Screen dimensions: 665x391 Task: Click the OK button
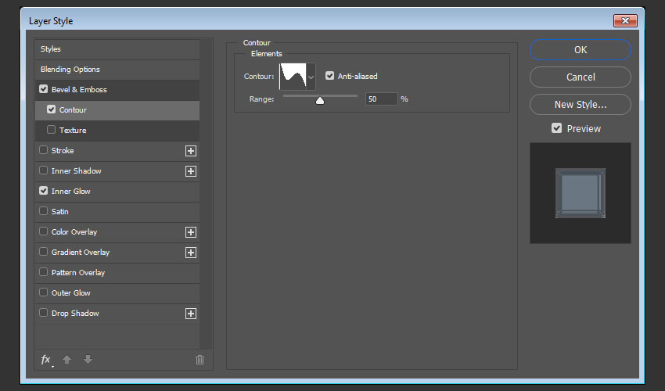580,49
